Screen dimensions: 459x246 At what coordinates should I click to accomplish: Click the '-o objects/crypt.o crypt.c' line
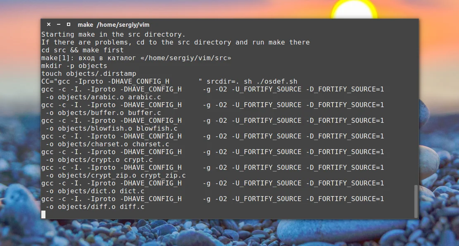[99, 160]
